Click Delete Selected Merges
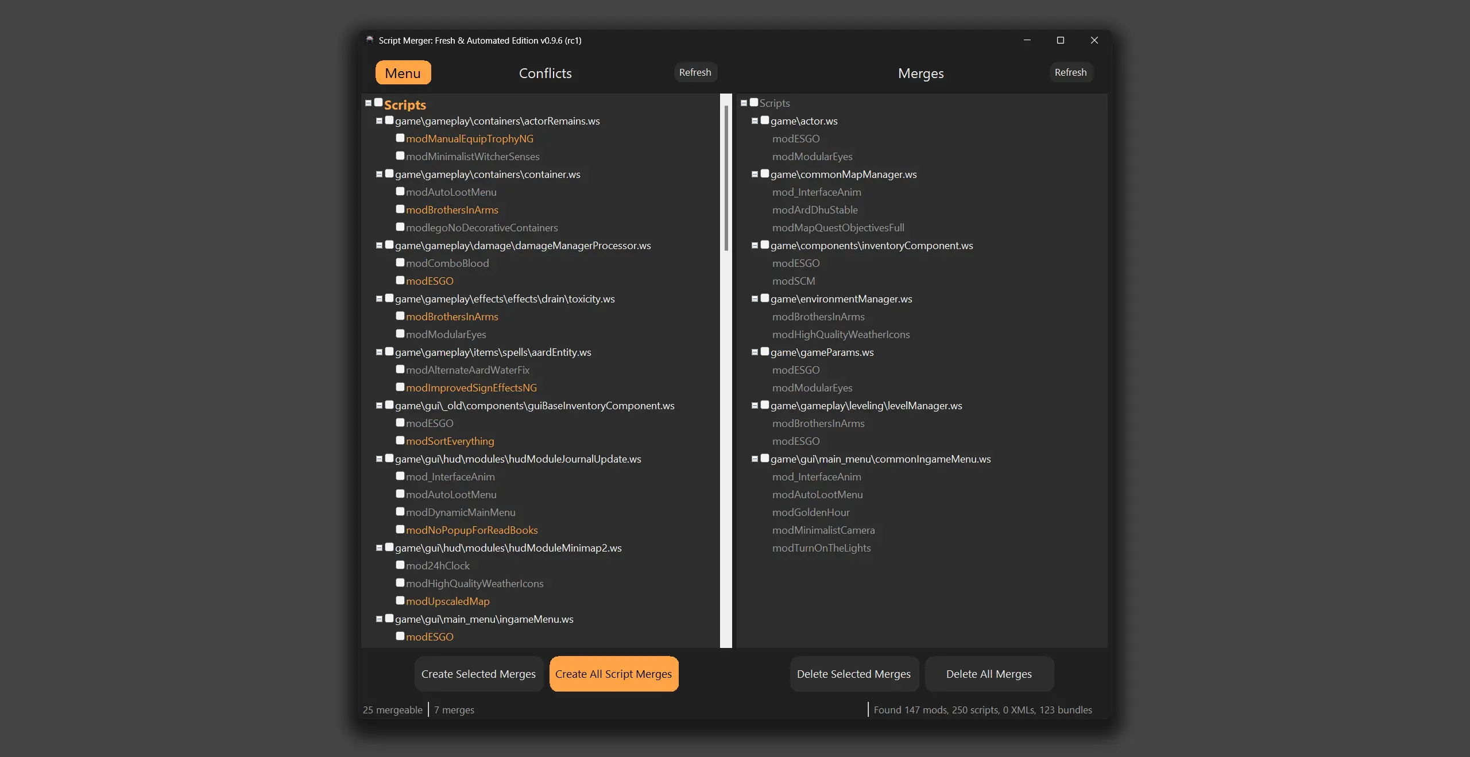Viewport: 1470px width, 757px height. click(853, 674)
